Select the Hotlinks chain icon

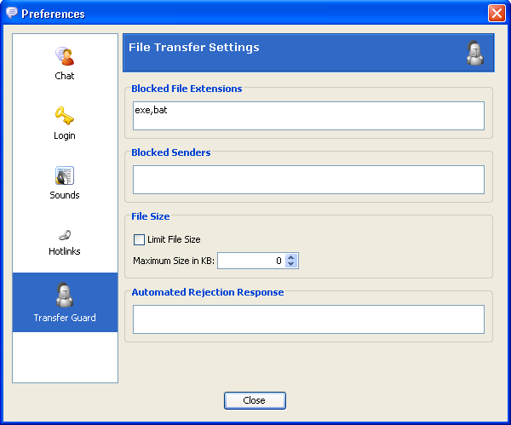65,235
